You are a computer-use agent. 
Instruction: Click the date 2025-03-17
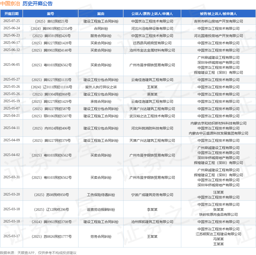[11, 236]
